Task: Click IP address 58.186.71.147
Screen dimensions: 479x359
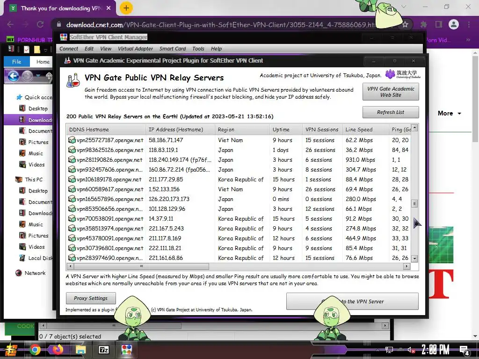Action: (x=166, y=140)
